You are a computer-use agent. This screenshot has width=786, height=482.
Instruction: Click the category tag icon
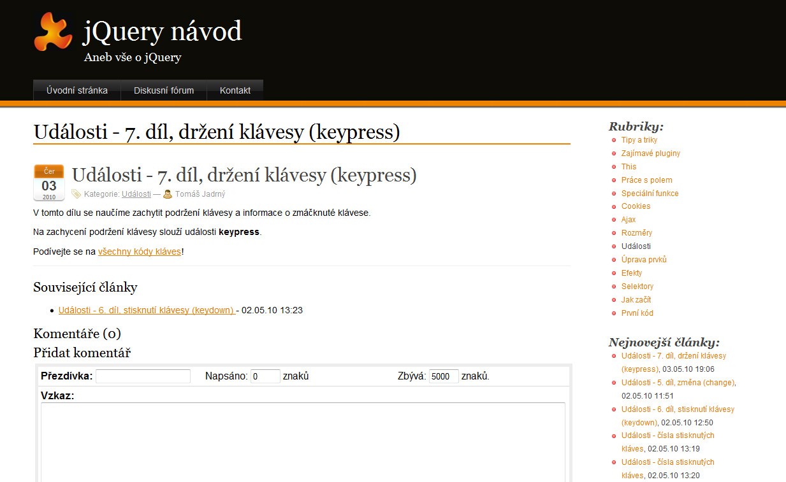pyautogui.click(x=76, y=194)
